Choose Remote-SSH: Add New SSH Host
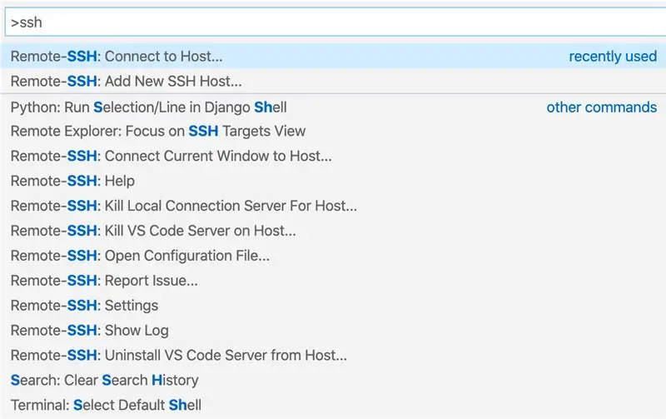 coord(333,81)
